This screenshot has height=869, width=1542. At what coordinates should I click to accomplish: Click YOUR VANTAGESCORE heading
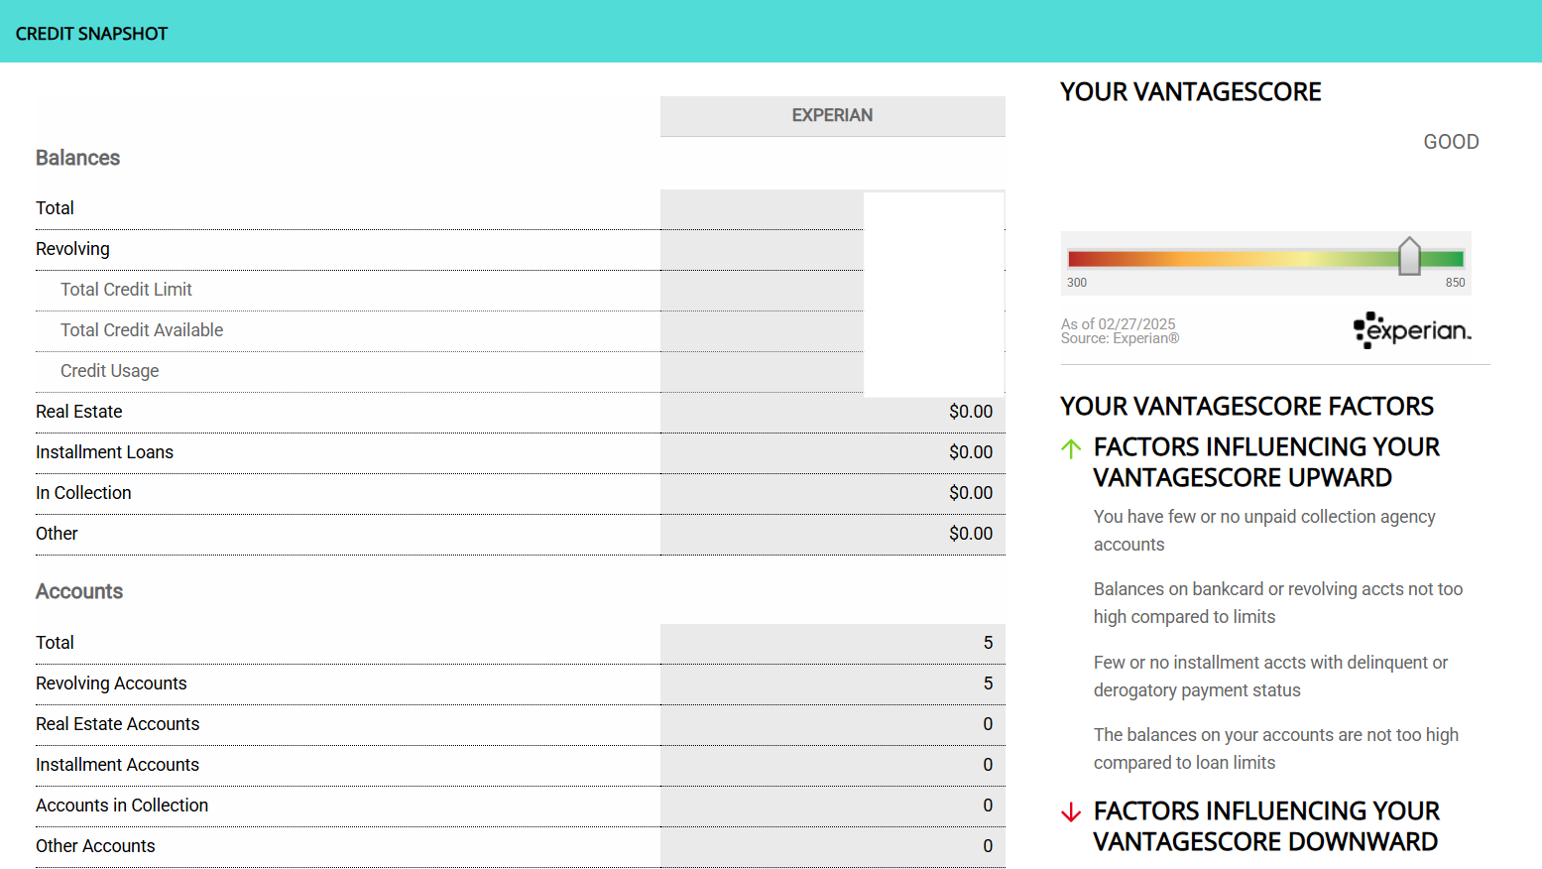pyautogui.click(x=1190, y=92)
